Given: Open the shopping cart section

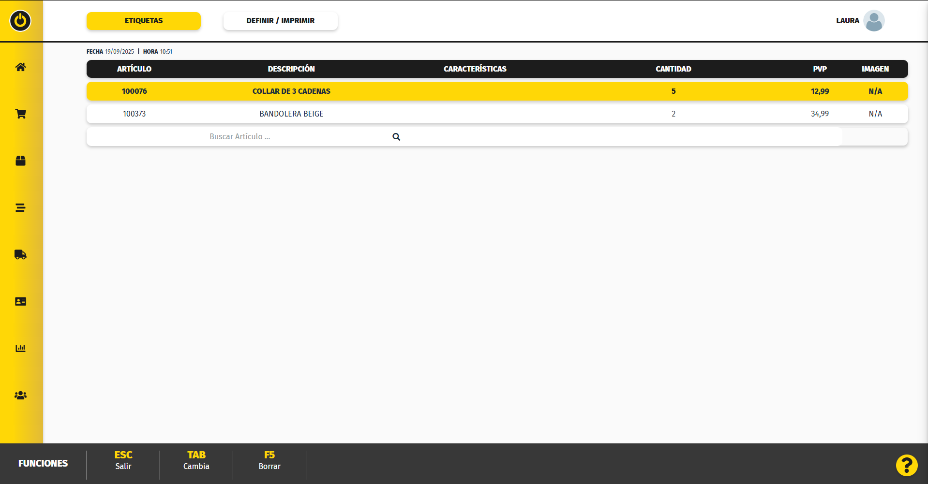Looking at the screenshot, I should (20, 114).
